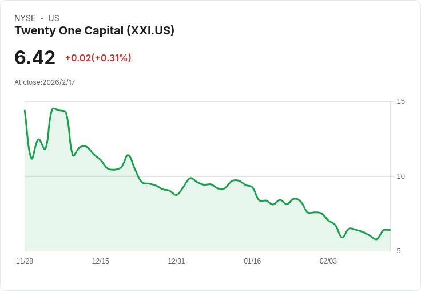Click the 15 y-axis label
Screen dimensions: 421x291
(400, 101)
